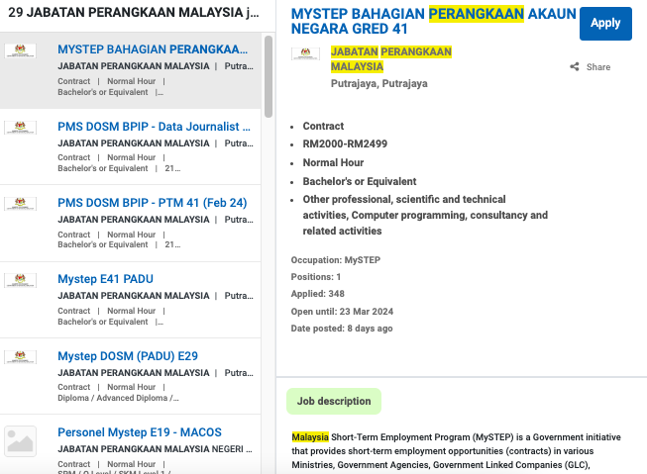Click employer logo in job detail header
The height and width of the screenshot is (474, 647).
(305, 53)
